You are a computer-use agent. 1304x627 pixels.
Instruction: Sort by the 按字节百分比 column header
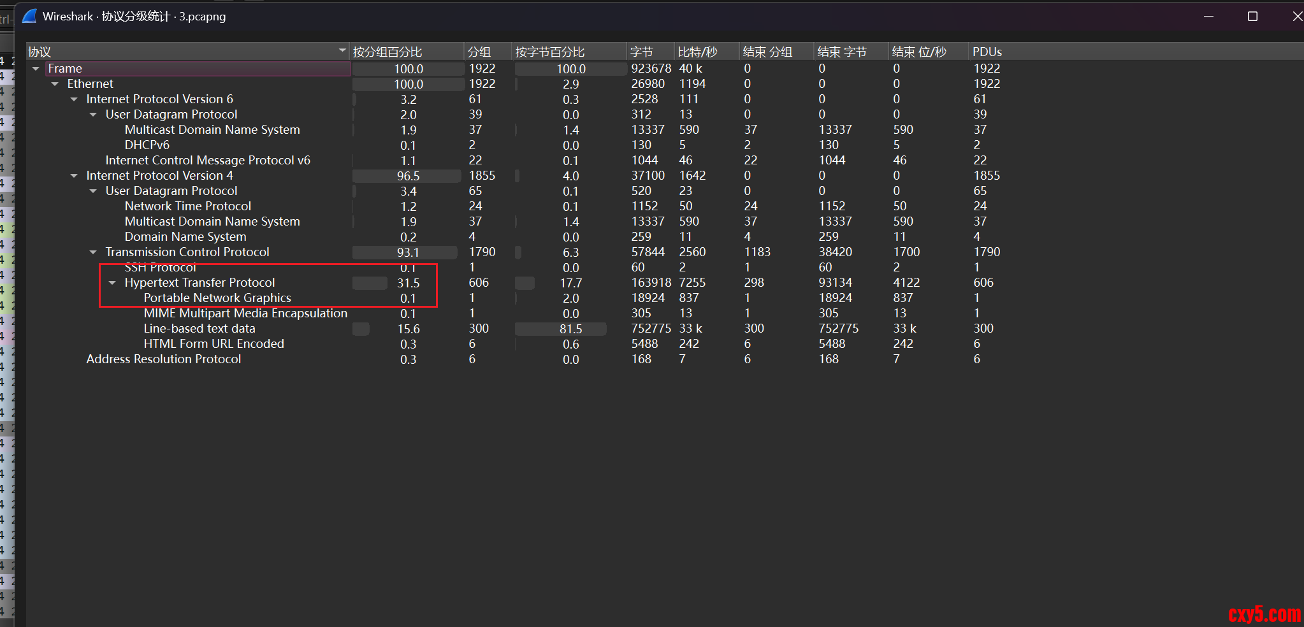[549, 52]
